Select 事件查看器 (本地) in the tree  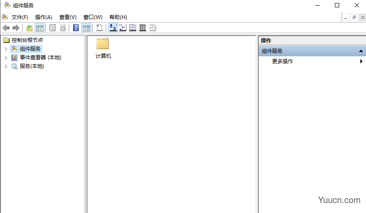(40, 58)
